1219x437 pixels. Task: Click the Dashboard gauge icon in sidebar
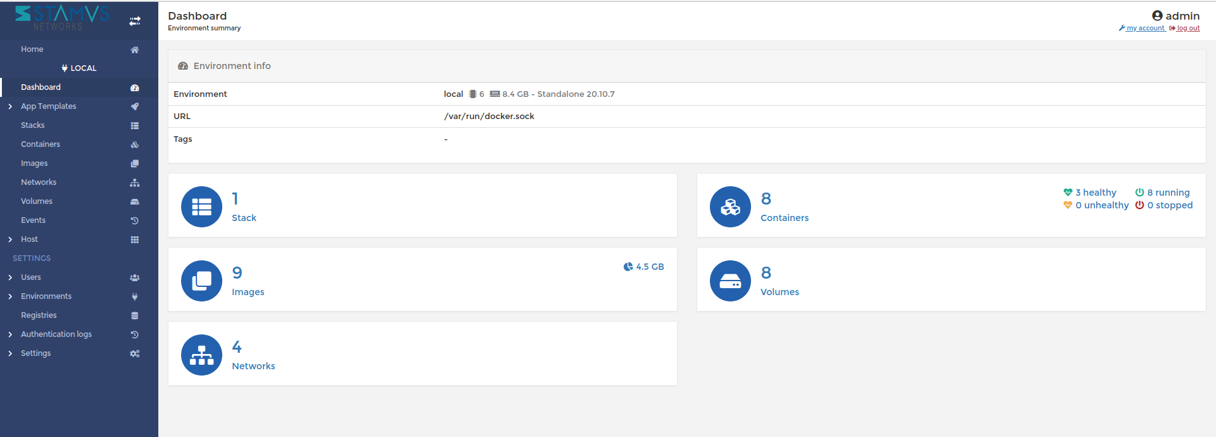(135, 87)
